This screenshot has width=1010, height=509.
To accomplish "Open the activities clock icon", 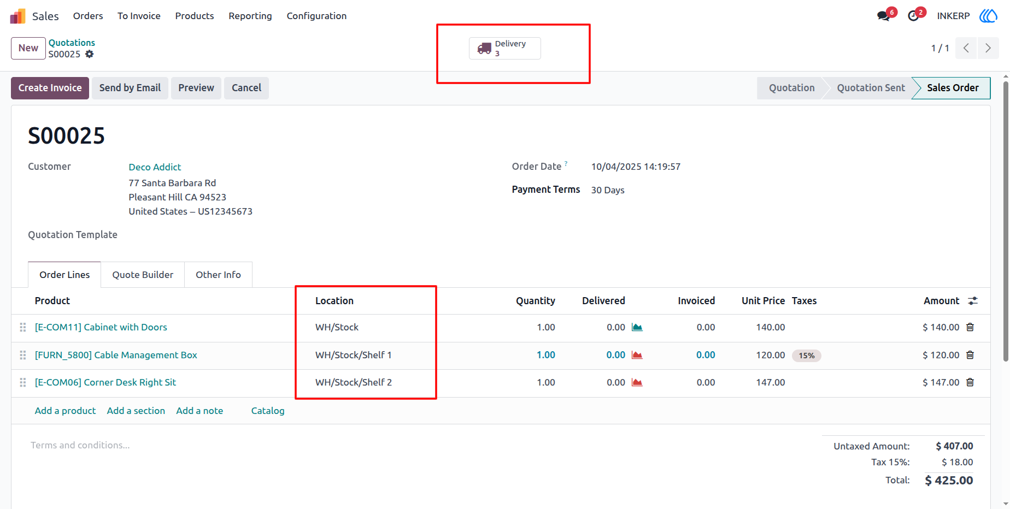I will [913, 16].
